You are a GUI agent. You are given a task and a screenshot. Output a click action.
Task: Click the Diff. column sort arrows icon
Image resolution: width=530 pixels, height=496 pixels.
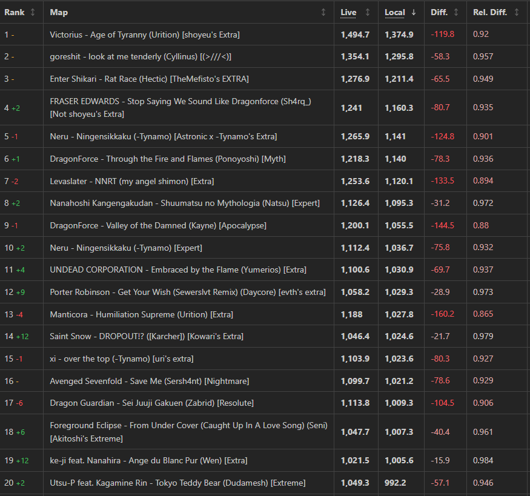pos(456,12)
